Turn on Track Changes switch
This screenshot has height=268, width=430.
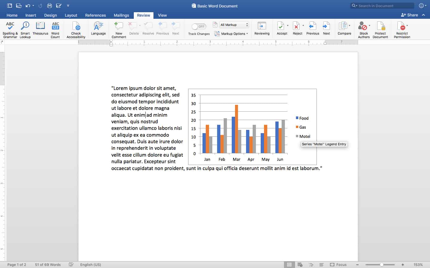[x=199, y=27]
